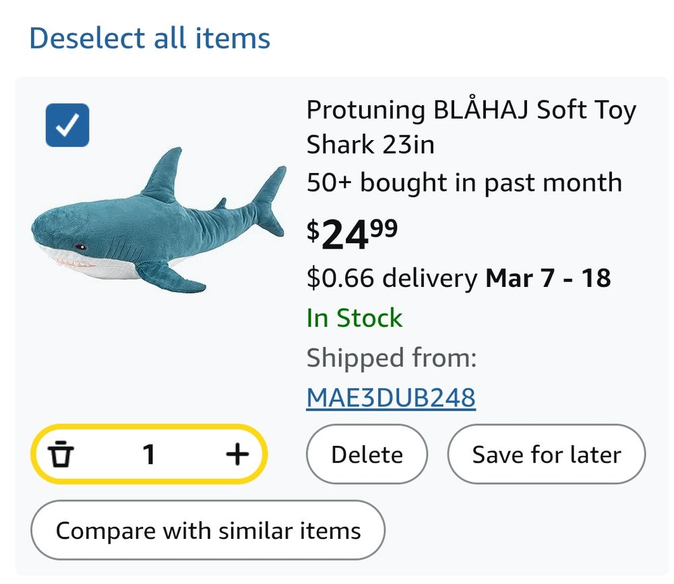674x584 pixels.
Task: Click the $0.66 delivery text
Action: click(392, 278)
